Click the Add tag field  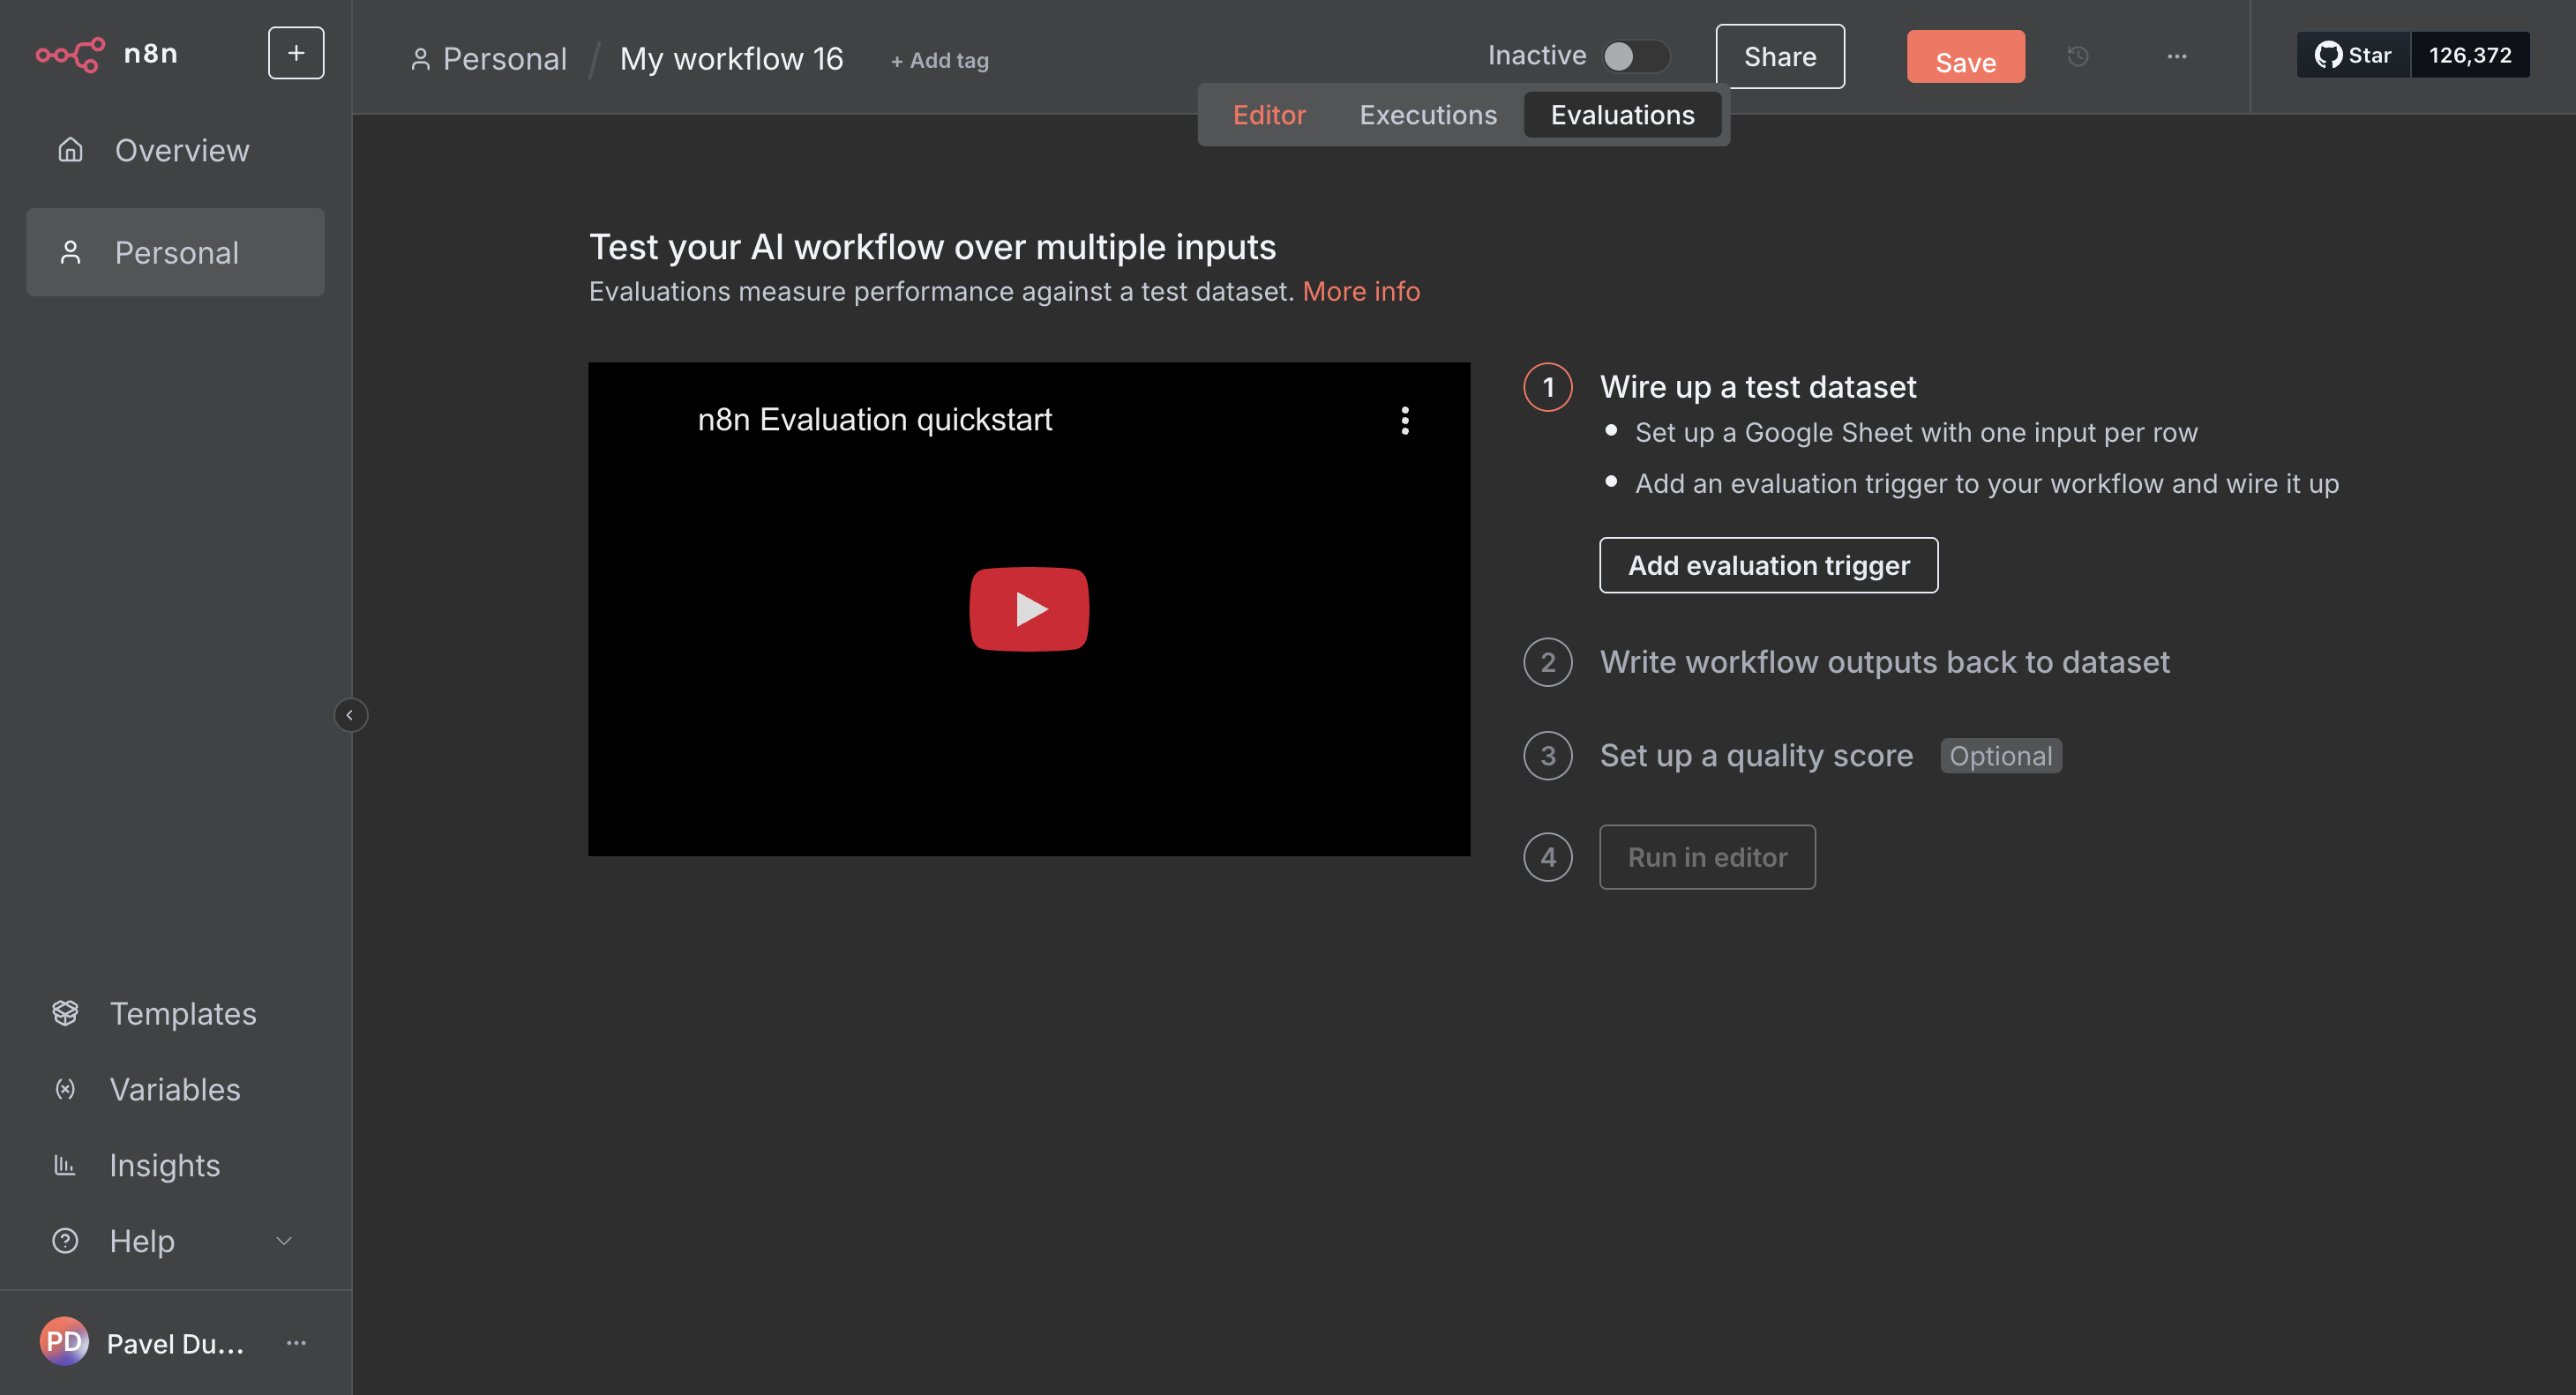940,61
